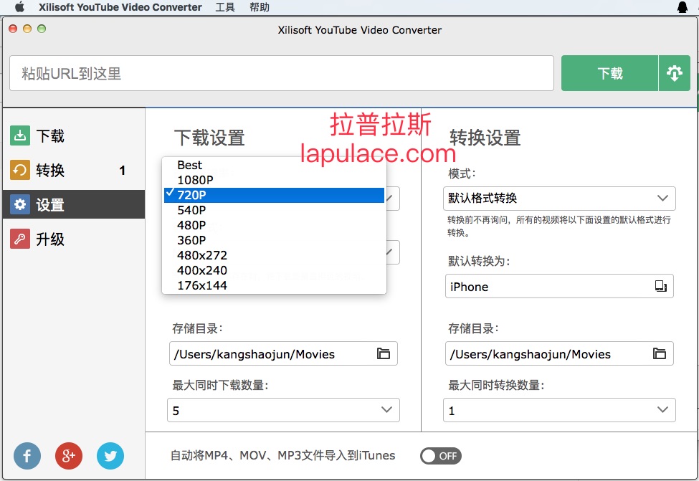Viewport: 699px width, 481px height.
Task: Browse folder for download storage directory
Action: [x=384, y=353]
